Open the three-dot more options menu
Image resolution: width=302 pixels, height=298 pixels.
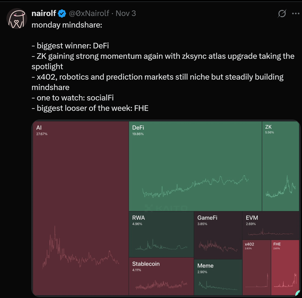click(x=295, y=13)
